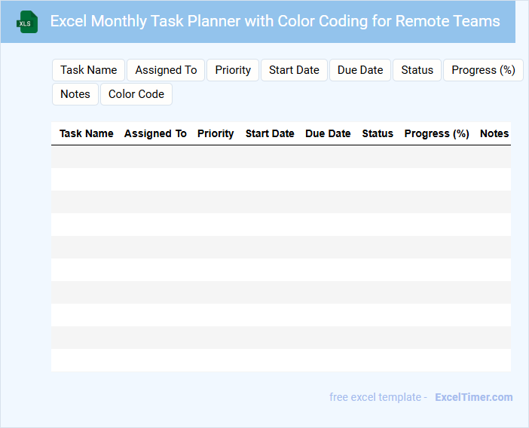
Task: Click the green XLS file icon
Action: tap(28, 22)
